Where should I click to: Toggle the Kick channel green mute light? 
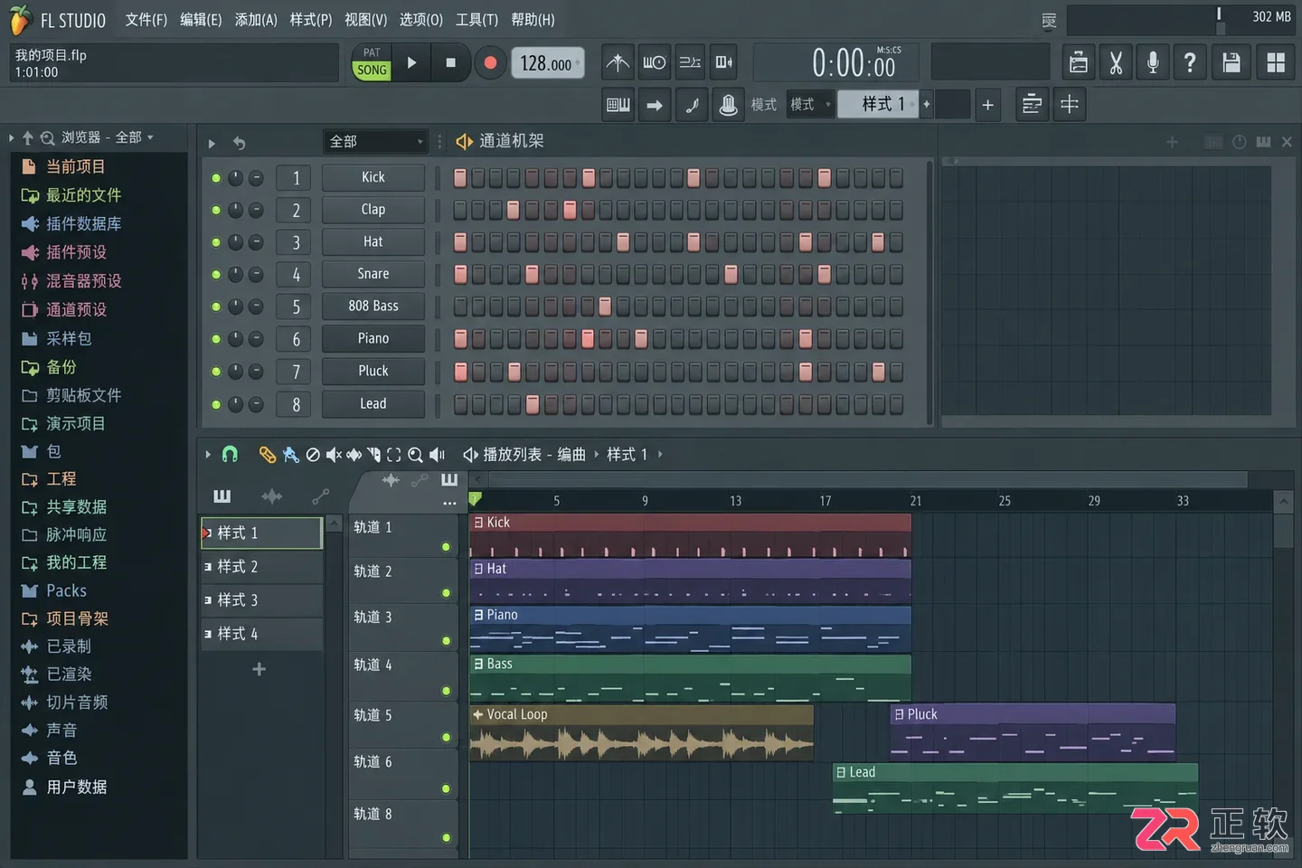[216, 178]
